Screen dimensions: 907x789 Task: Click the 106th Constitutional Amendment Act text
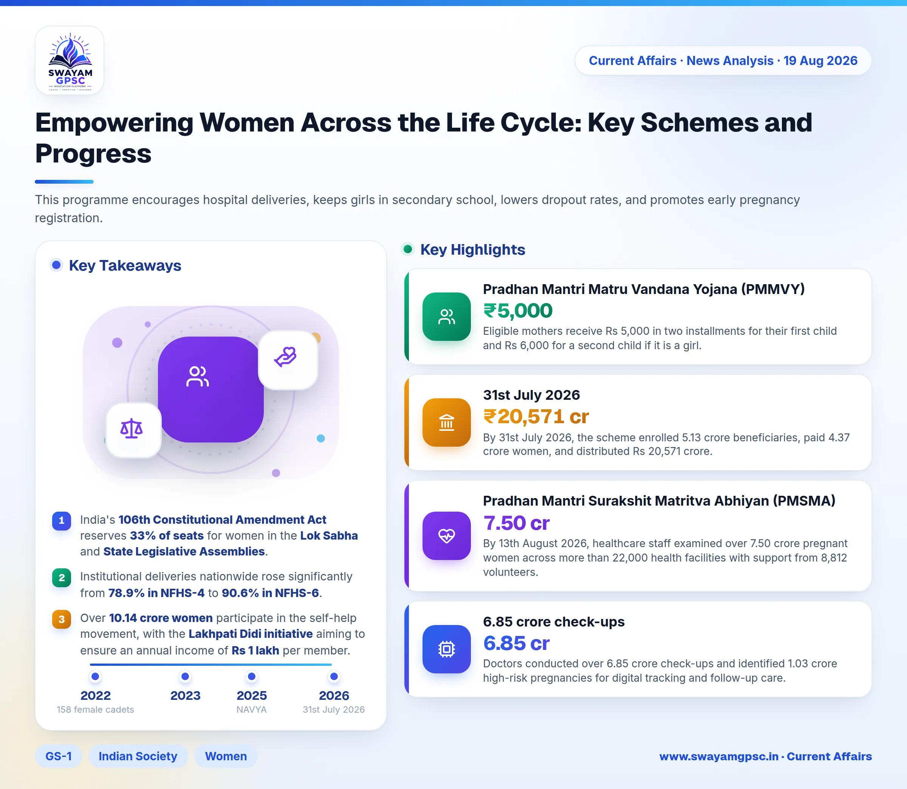tap(222, 520)
